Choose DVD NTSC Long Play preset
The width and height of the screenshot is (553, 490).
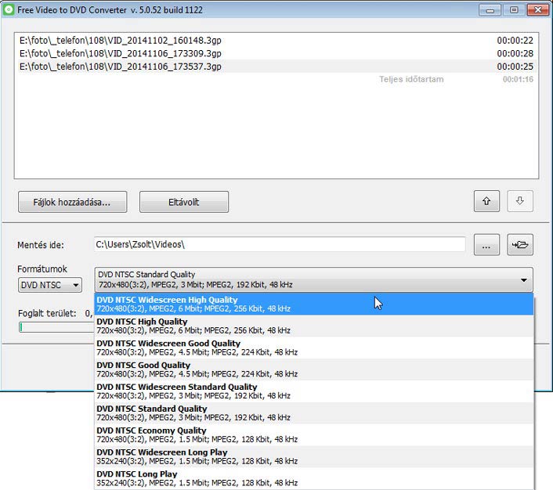314,478
